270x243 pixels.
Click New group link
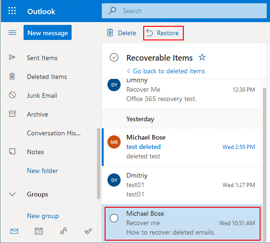(x=43, y=216)
